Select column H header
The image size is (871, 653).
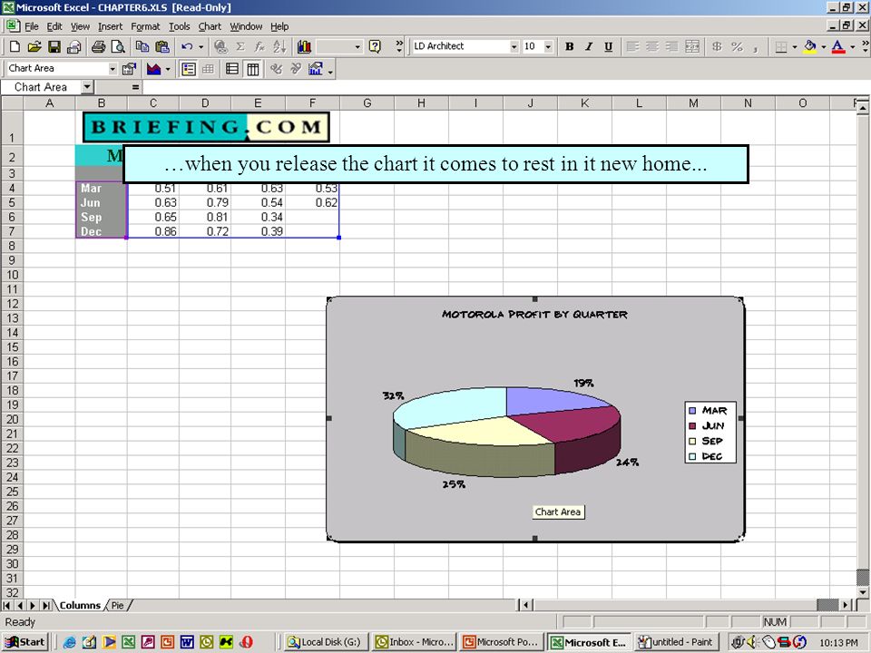[421, 103]
